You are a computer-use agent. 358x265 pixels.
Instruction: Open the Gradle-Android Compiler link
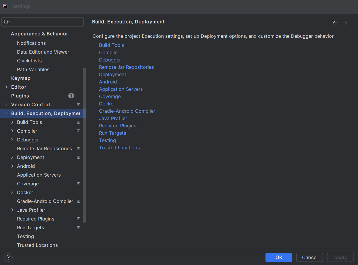127,111
